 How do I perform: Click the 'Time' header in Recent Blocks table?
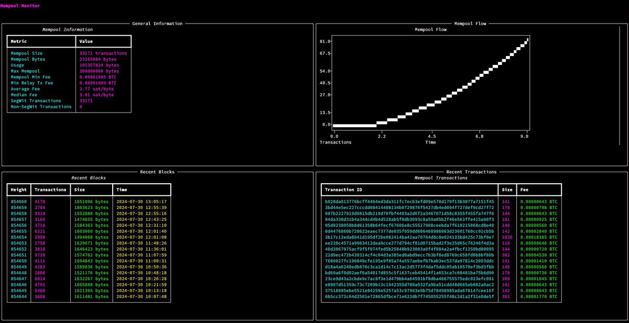pyautogui.click(x=122, y=190)
